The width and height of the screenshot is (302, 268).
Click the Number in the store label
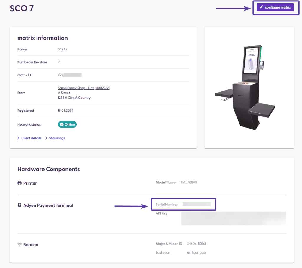(x=32, y=62)
